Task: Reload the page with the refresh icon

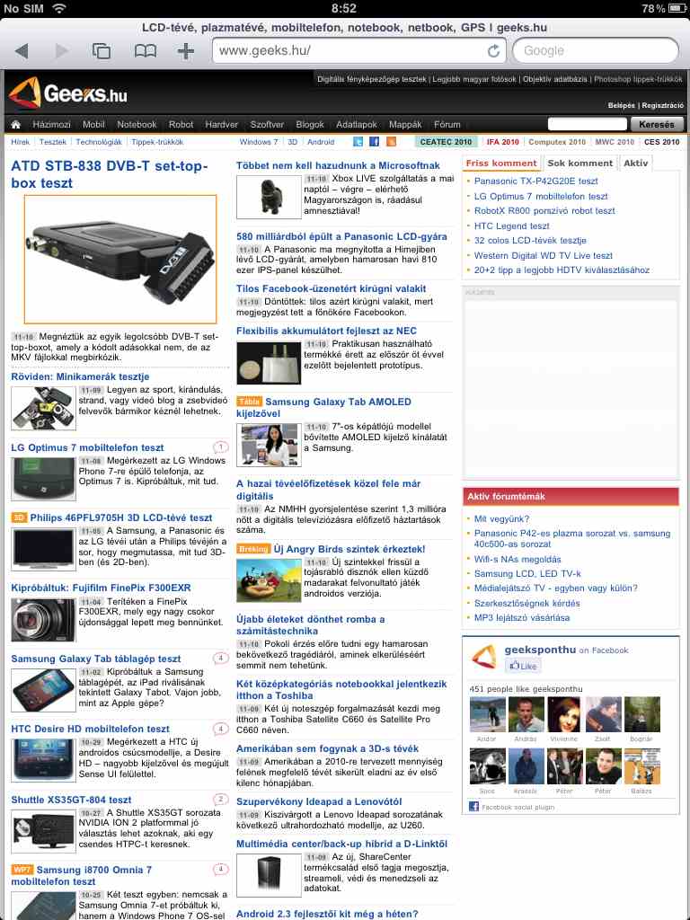Action: tap(493, 51)
